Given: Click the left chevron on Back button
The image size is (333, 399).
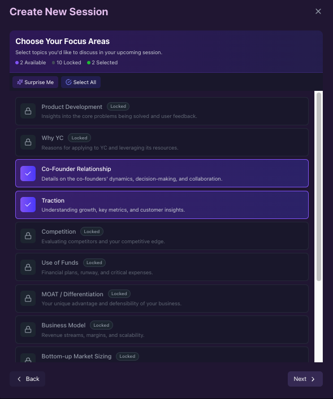Looking at the screenshot, I should 19,379.
